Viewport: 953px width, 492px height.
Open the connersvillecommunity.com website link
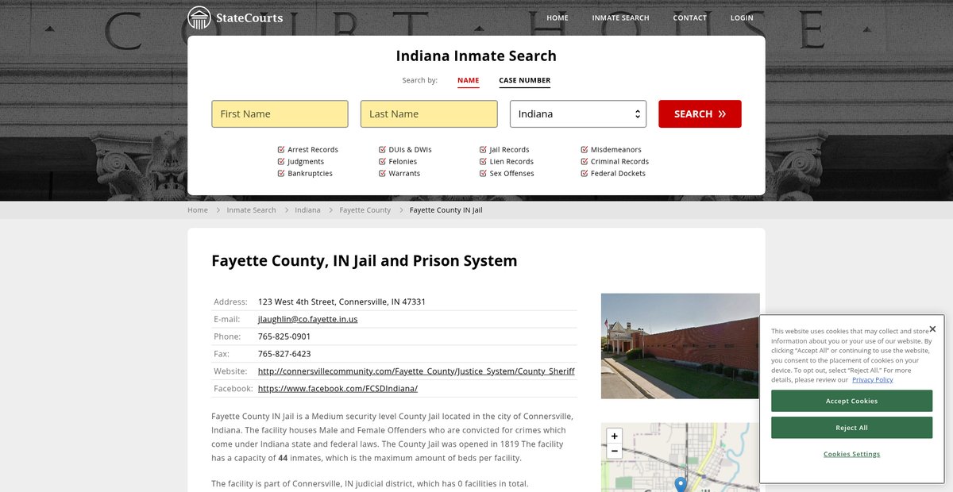[x=416, y=371]
